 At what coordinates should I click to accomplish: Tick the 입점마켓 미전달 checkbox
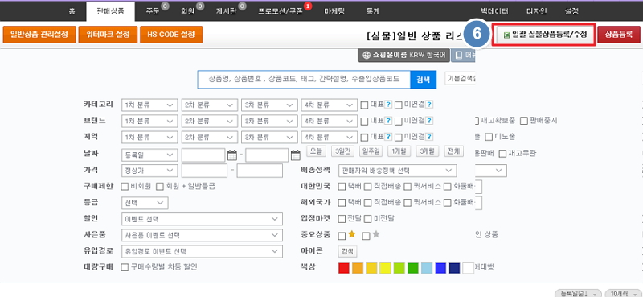(x=368, y=219)
